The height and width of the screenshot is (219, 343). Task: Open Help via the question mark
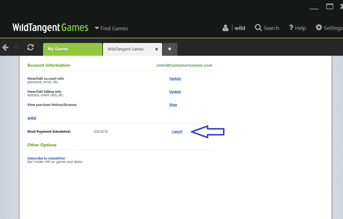(x=291, y=28)
